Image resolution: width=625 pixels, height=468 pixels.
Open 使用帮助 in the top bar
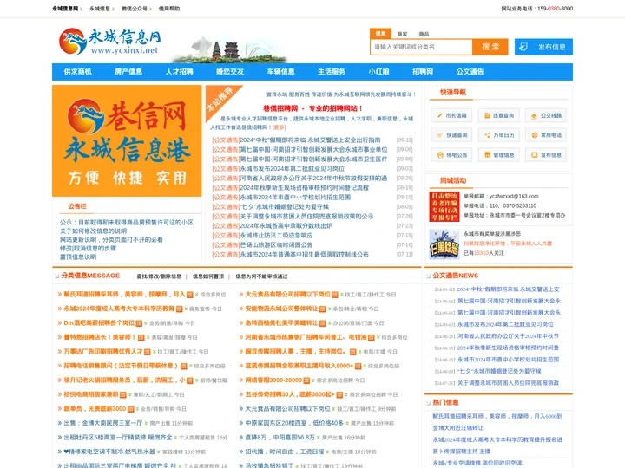(x=169, y=9)
